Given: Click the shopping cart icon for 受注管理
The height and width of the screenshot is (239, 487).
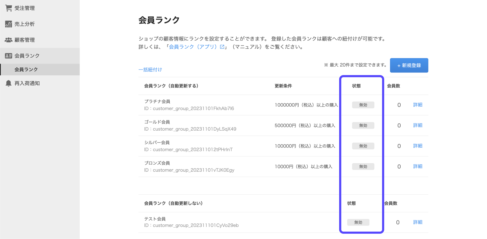Looking at the screenshot, I should (8, 8).
